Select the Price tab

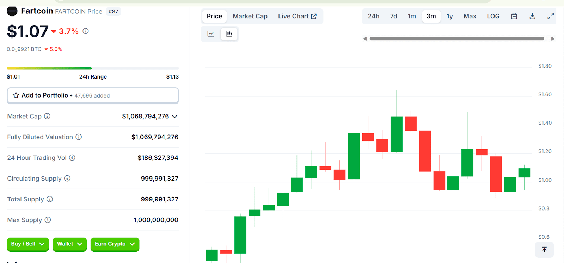coord(214,16)
